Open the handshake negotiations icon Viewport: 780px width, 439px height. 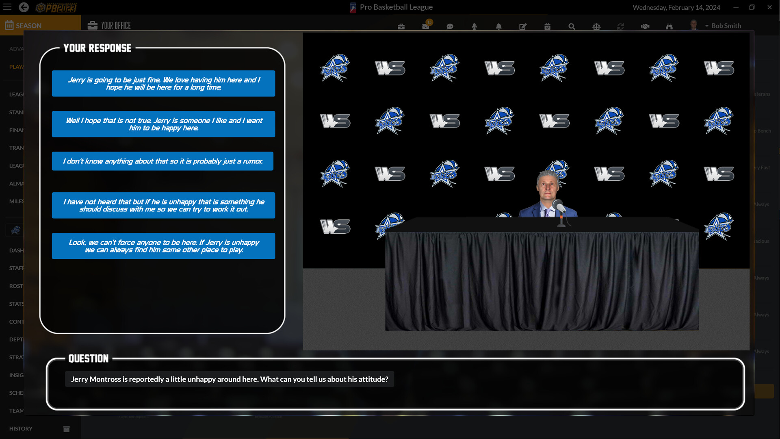[645, 26]
